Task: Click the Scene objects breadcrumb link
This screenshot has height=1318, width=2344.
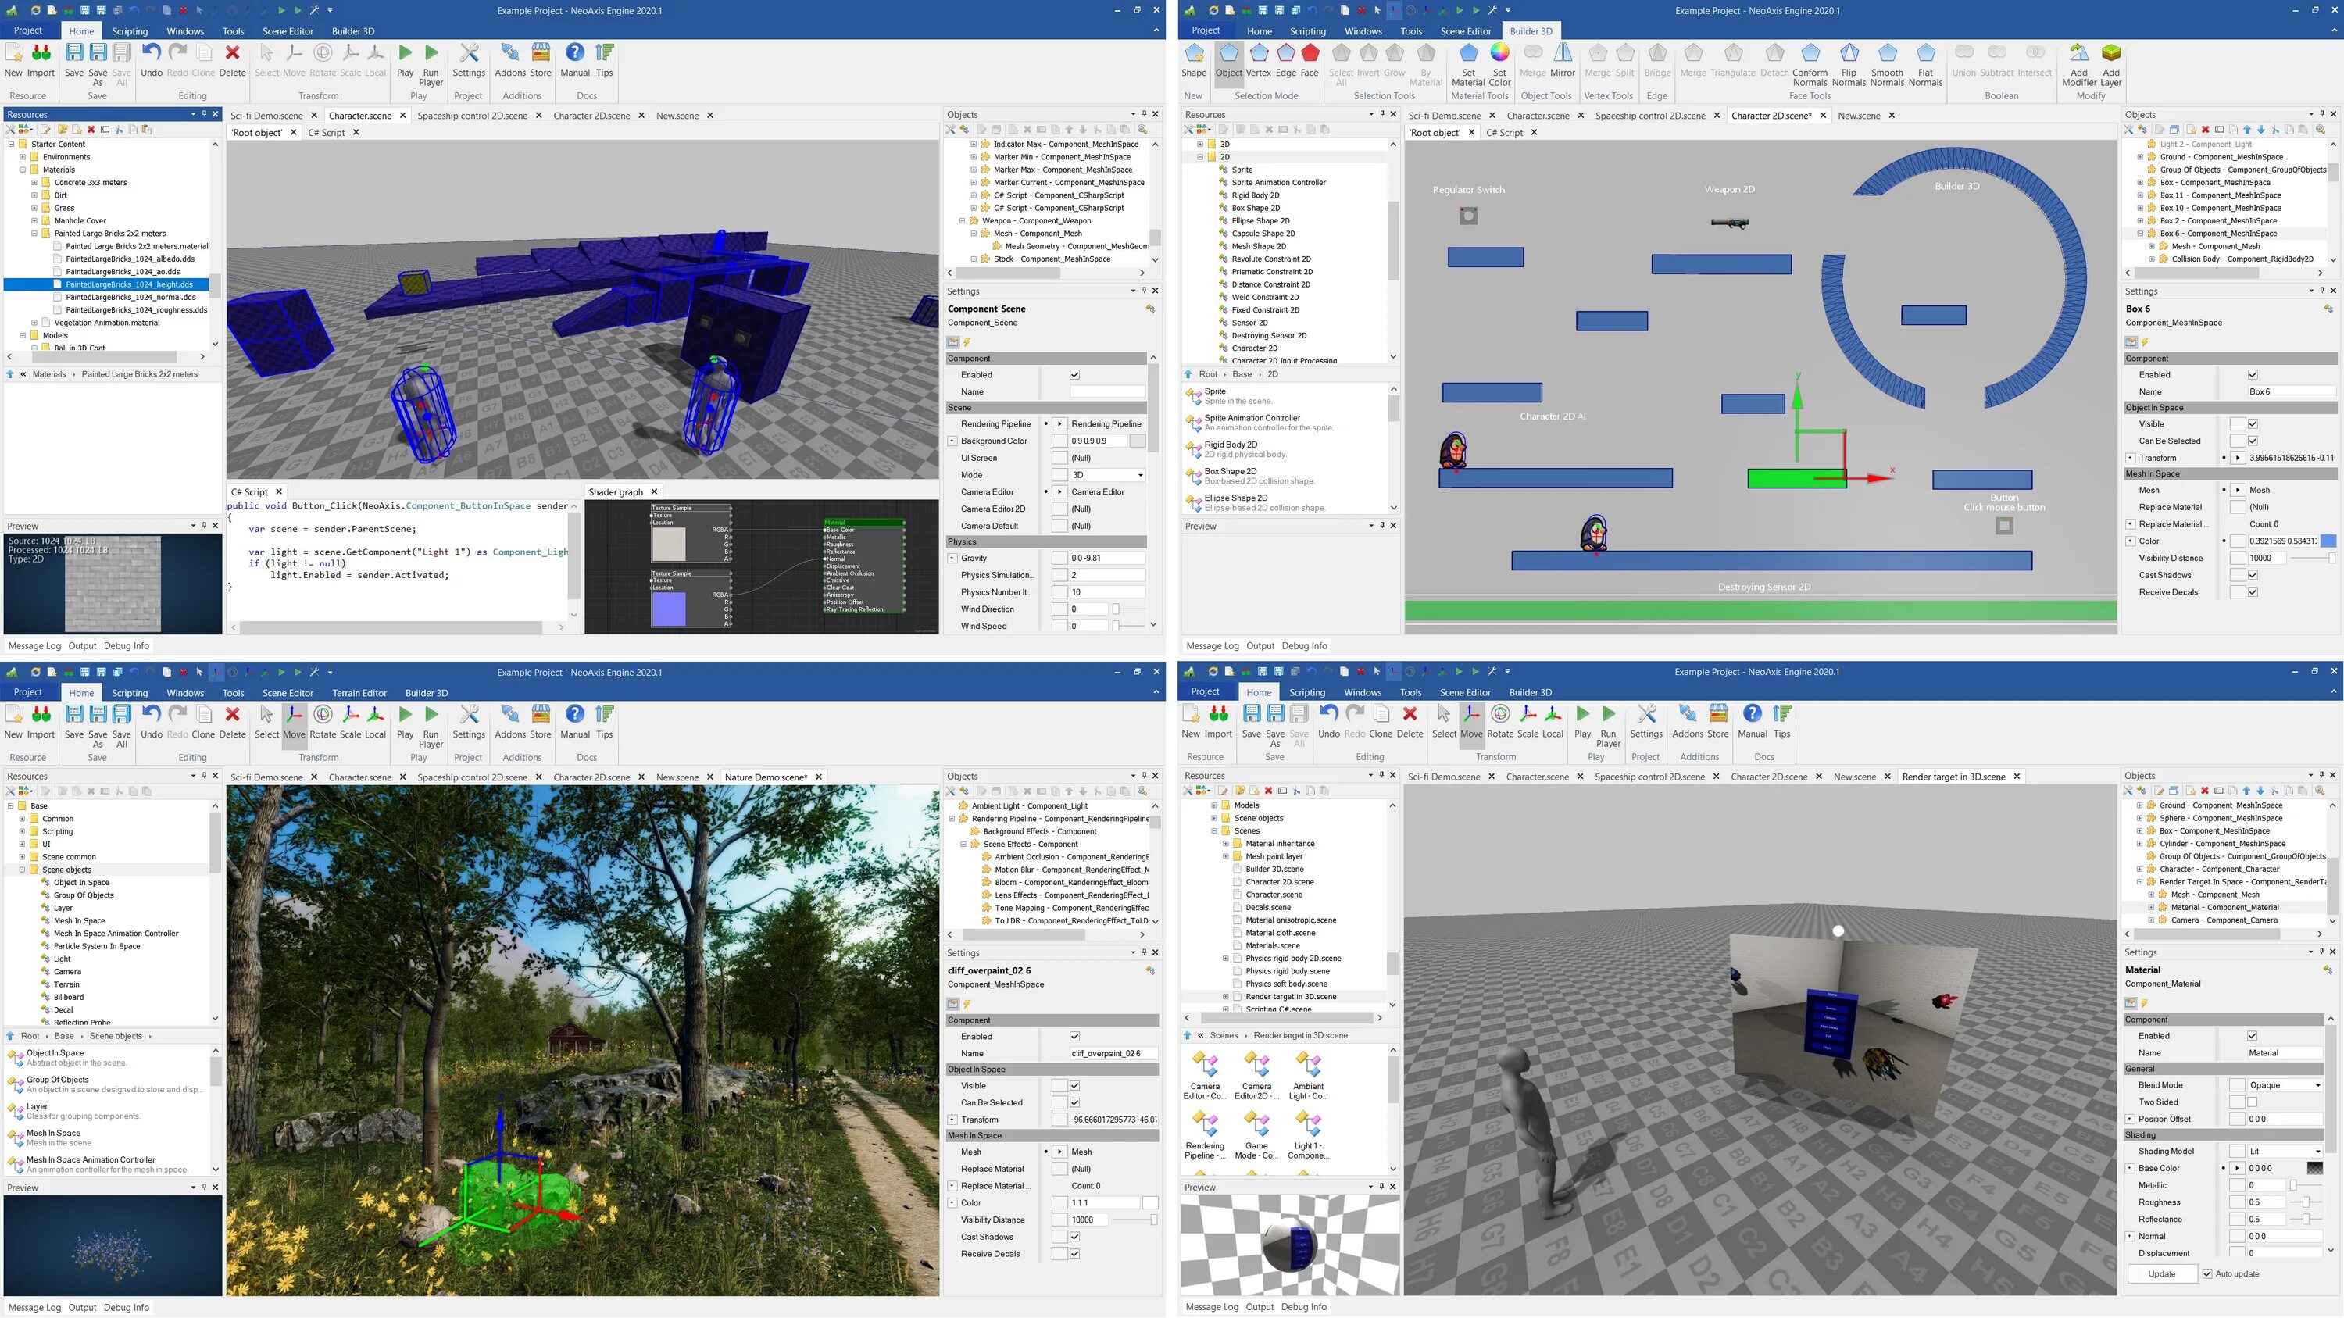Action: coord(116,1036)
